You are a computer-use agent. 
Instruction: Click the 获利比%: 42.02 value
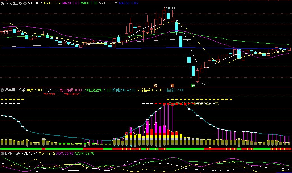point(124,90)
